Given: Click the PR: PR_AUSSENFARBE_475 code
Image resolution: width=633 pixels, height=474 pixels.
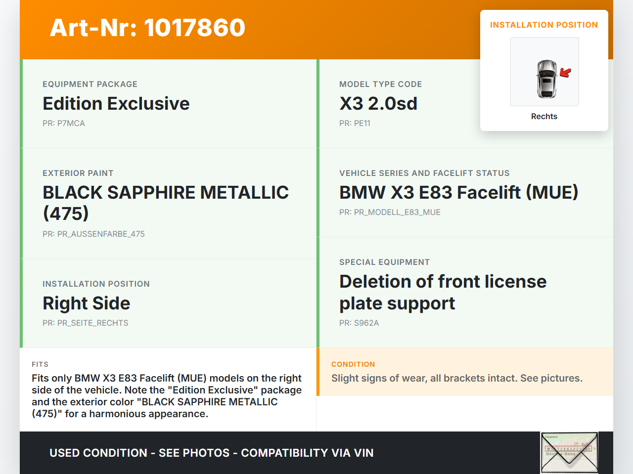Looking at the screenshot, I should [x=93, y=234].
